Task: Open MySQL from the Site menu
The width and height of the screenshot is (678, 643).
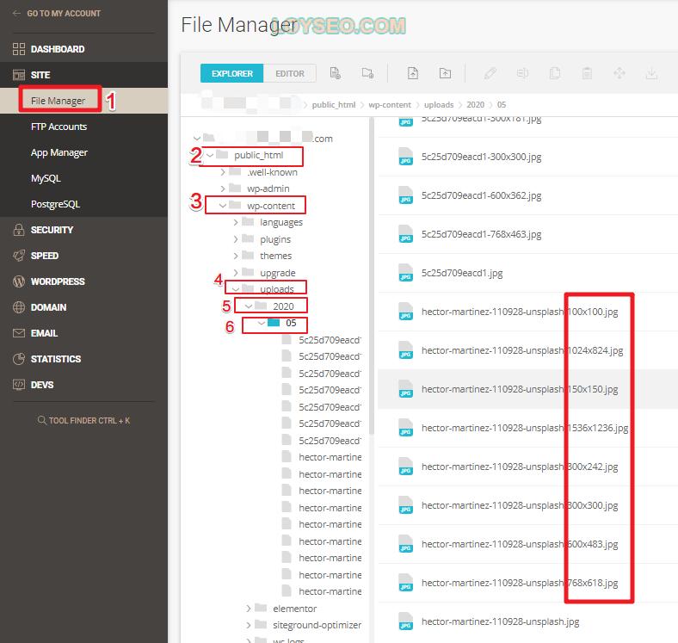Action: pos(46,178)
